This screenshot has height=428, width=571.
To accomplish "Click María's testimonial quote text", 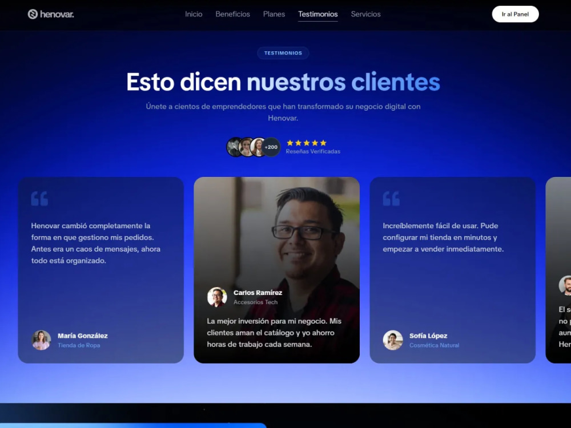I will pos(96,243).
